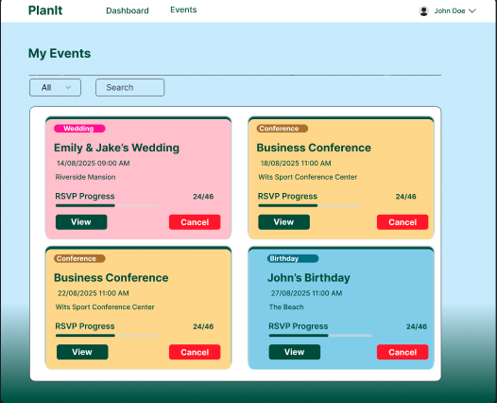Click the My Events heading

tap(60, 53)
